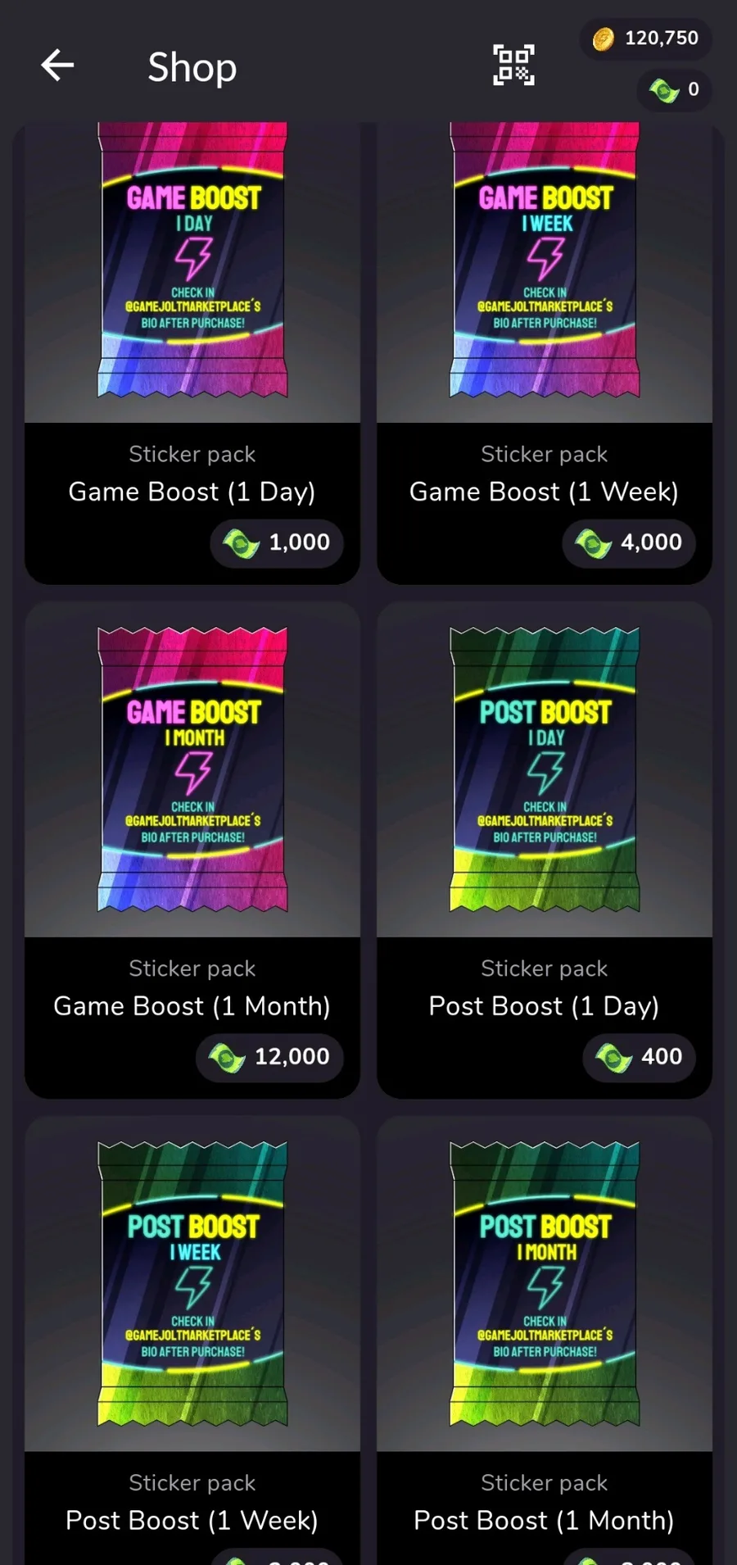
Task: Tap the 12,000 price button
Action: (x=269, y=1057)
